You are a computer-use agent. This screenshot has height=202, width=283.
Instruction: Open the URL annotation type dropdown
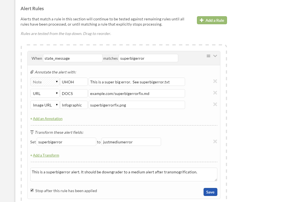click(45, 94)
